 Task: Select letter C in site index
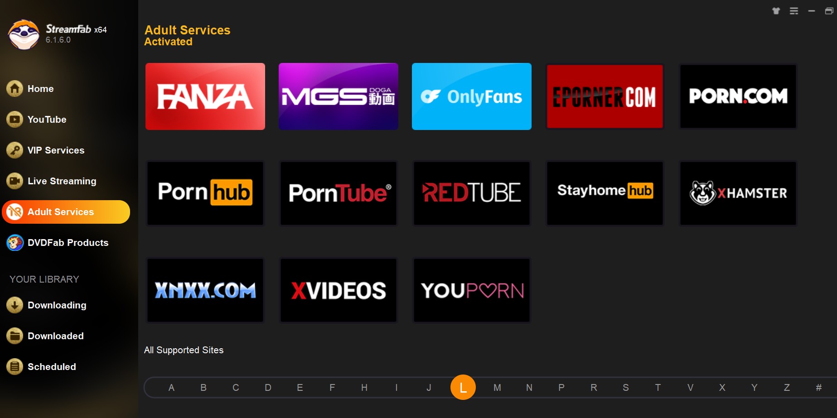click(236, 388)
